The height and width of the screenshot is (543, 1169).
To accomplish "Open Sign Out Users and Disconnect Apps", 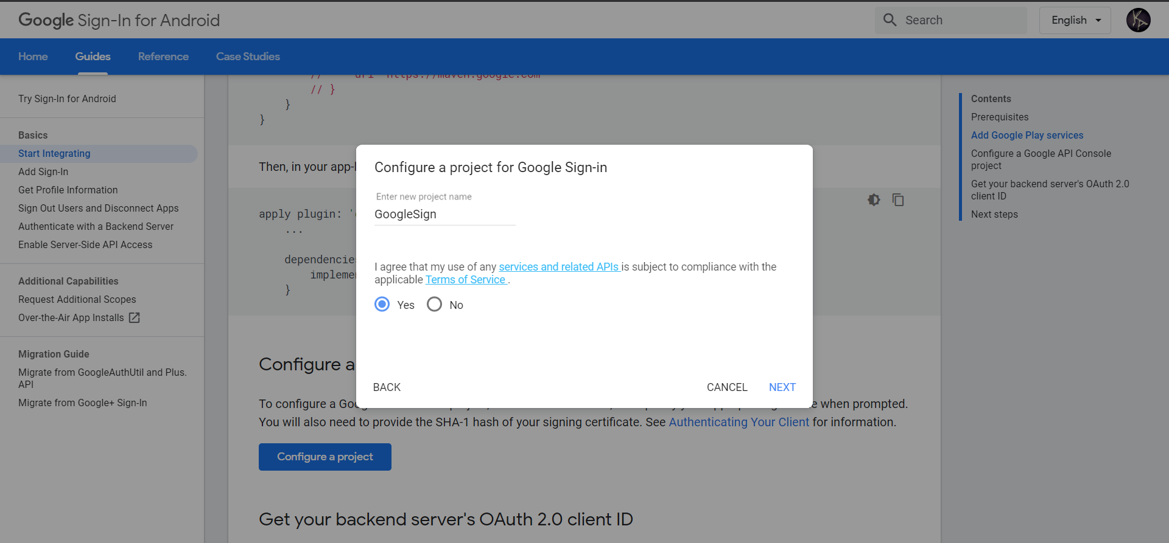I will click(x=99, y=208).
